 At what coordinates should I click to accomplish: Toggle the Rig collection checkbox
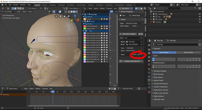tap(154, 17)
